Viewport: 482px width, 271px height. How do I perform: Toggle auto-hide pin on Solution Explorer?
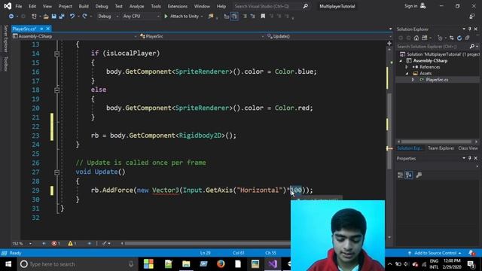pos(470,29)
